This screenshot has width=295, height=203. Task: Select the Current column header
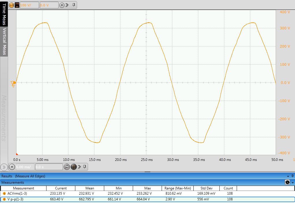point(61,188)
